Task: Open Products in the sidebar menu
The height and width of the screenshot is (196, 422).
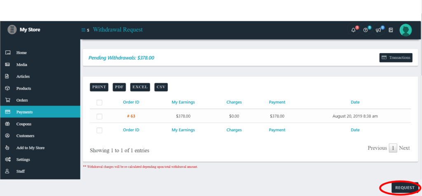Action: [23, 88]
